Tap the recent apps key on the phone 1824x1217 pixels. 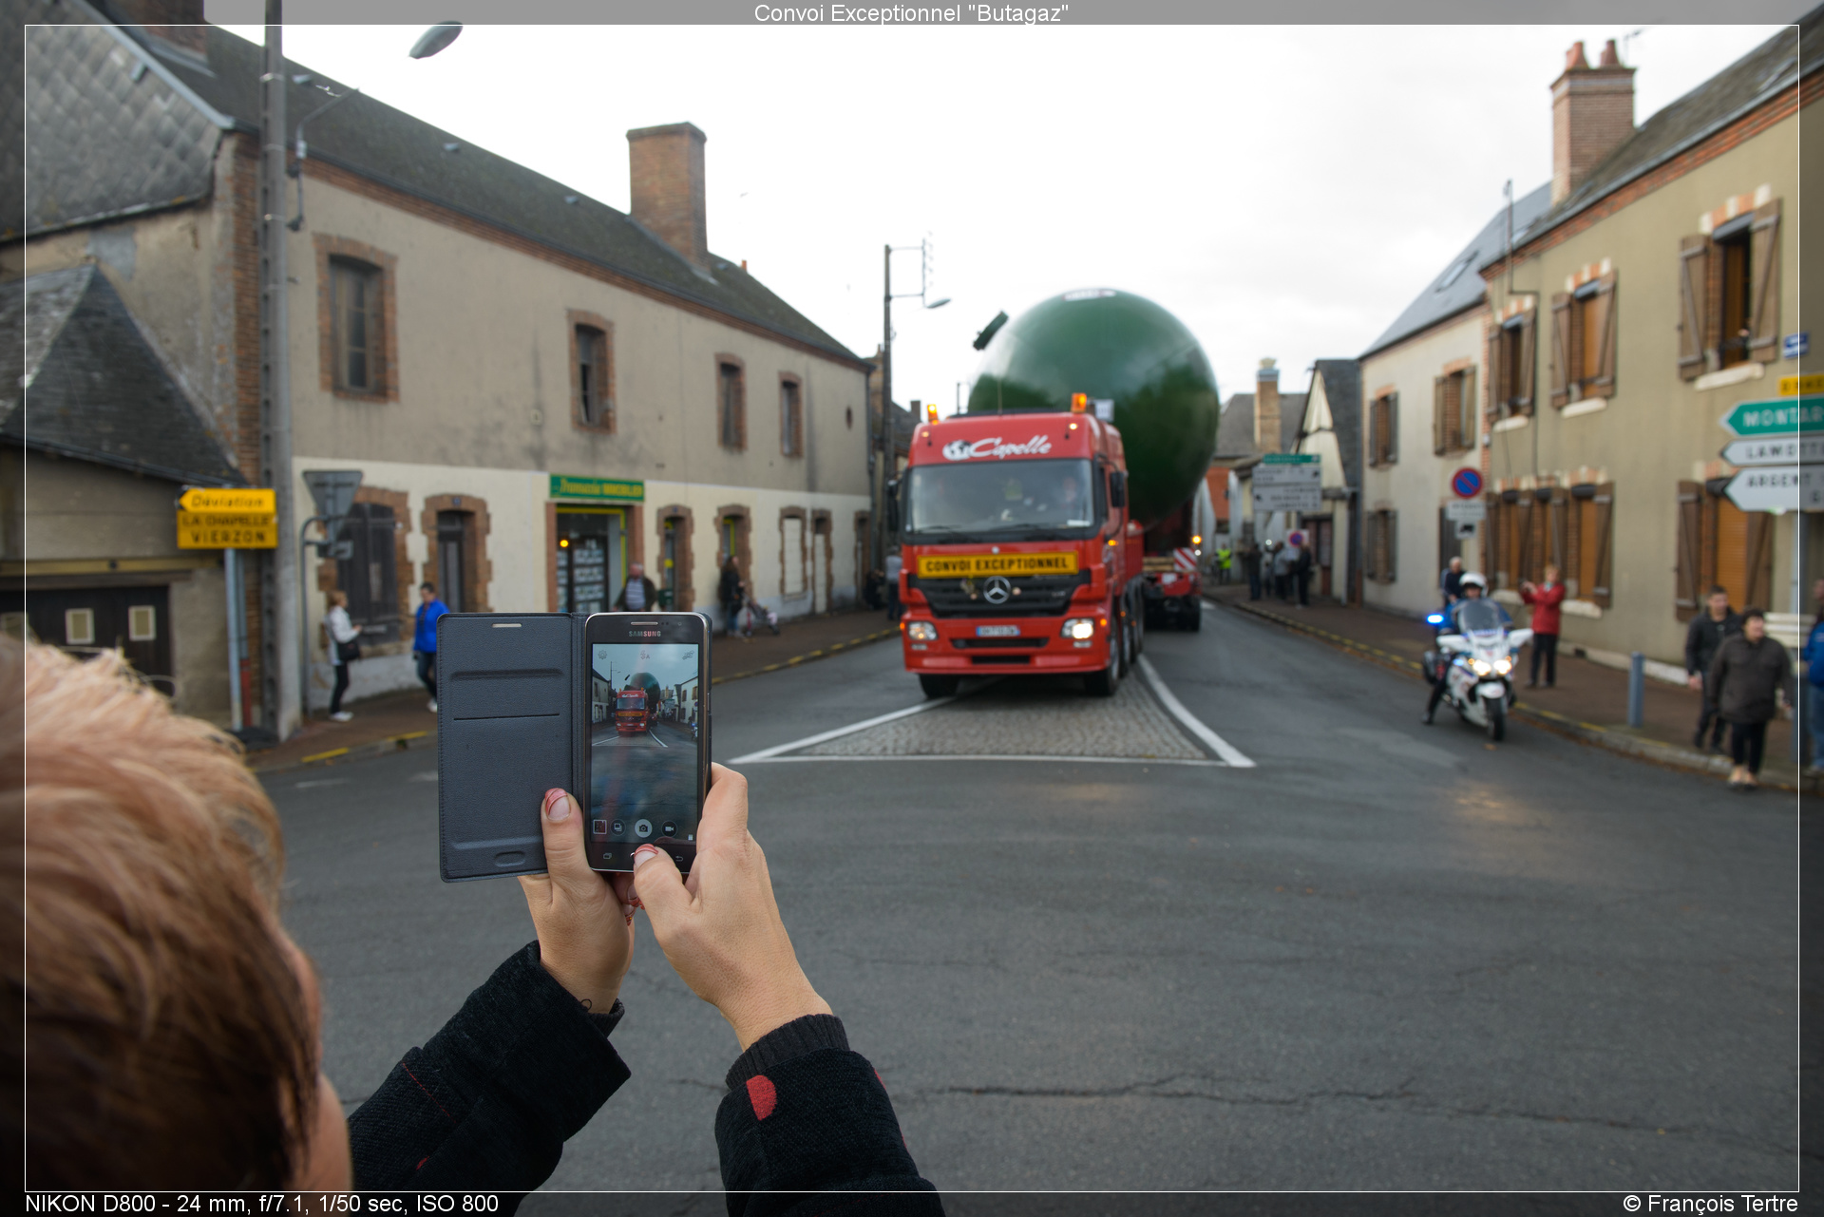click(x=607, y=856)
